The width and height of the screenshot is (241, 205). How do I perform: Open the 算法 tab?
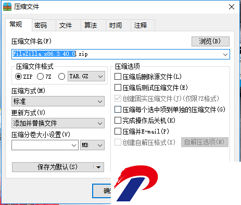click(93, 26)
